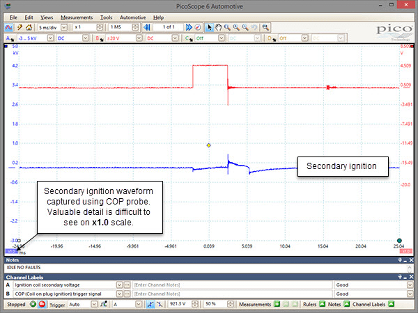Open Channel A label name dropdown

pos(119,285)
